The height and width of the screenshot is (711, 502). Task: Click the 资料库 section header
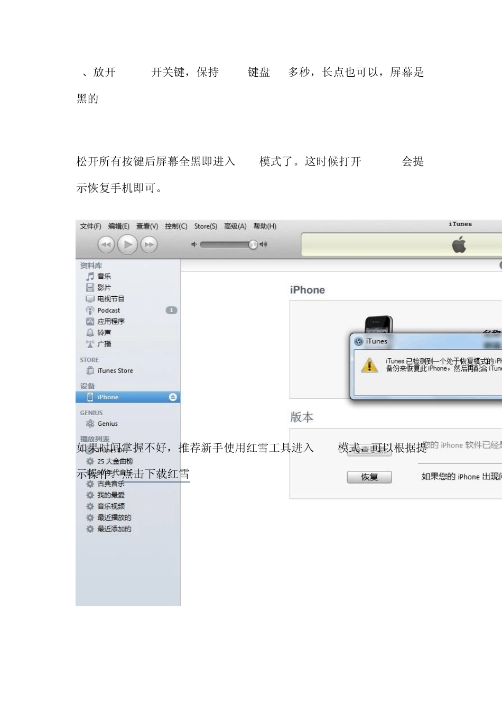(x=91, y=266)
